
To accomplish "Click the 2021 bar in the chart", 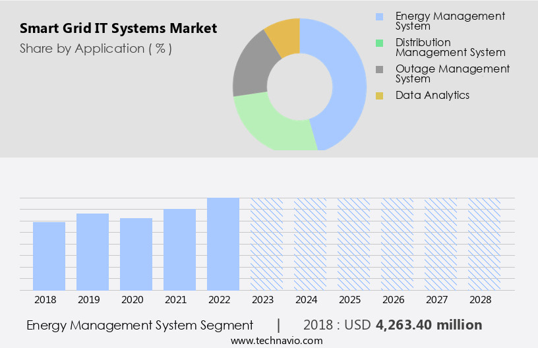I will (x=179, y=249).
